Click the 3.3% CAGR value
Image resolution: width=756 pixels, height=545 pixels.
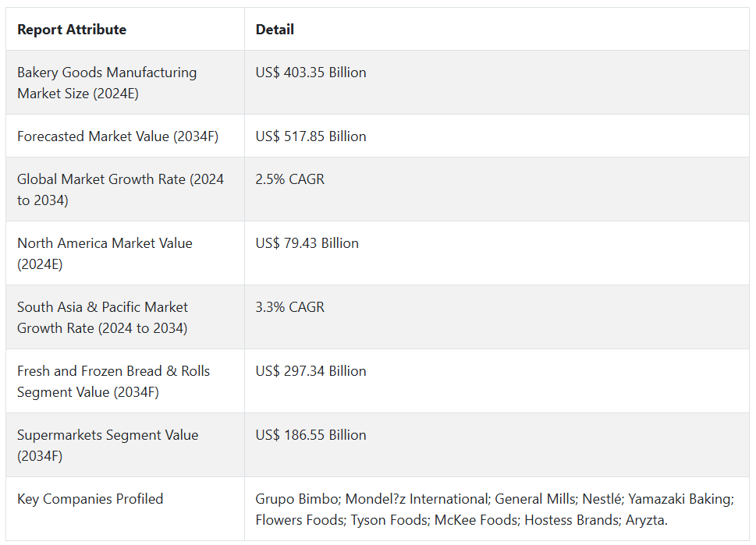point(289,307)
